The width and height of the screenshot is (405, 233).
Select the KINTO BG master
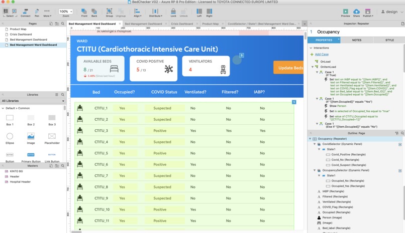click(x=16, y=171)
